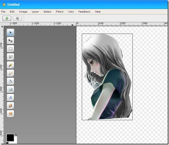
Task: Select the Smudge/Liquify swirl tool
Action: 10,105
